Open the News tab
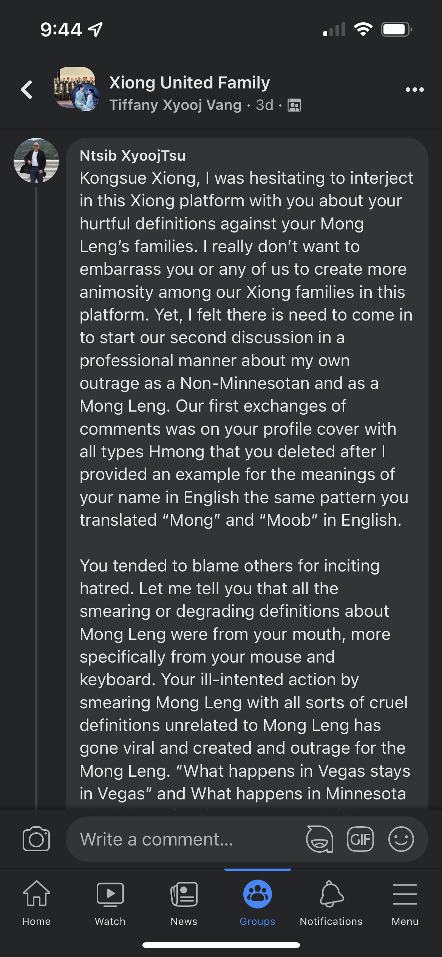The height and width of the screenshot is (957, 442). coord(184,902)
